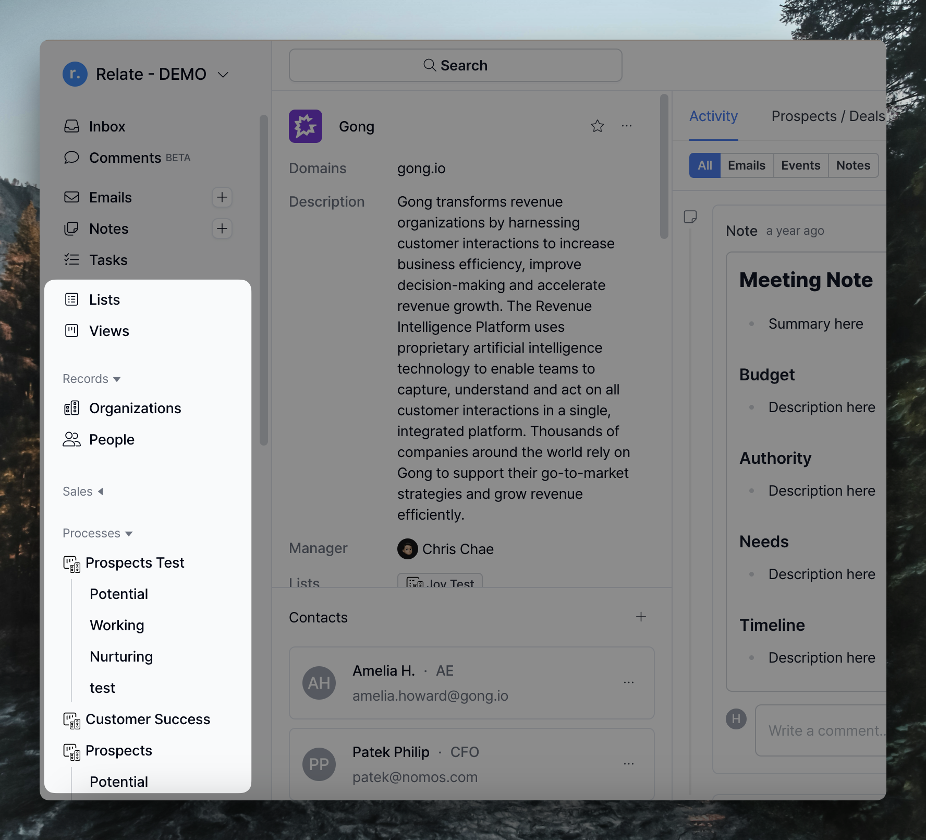The width and height of the screenshot is (926, 840).
Task: Click the Write a comment field
Action: point(821,730)
